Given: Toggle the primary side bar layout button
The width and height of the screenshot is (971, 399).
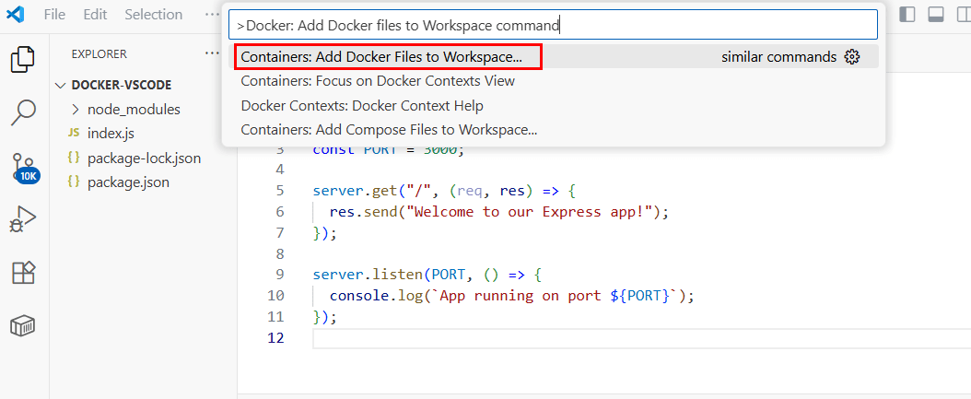Looking at the screenshot, I should [x=908, y=15].
